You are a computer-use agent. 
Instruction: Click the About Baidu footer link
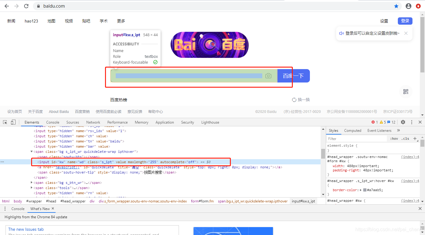click(59, 112)
